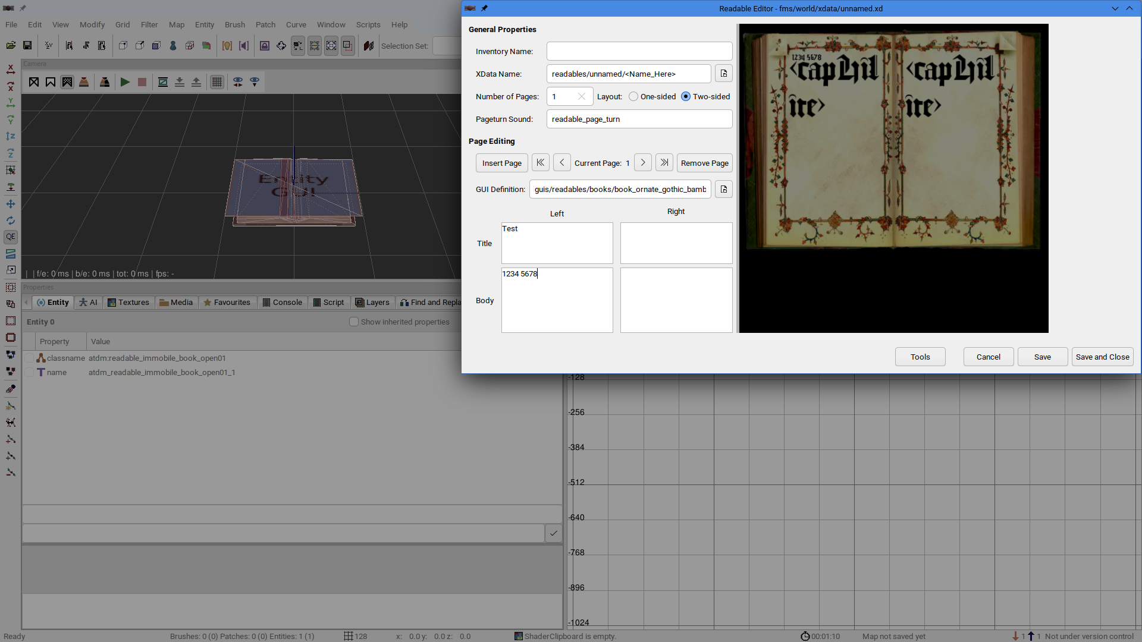Jump to the first page arrow
Viewport: 1142px width, 642px height.
coord(540,162)
